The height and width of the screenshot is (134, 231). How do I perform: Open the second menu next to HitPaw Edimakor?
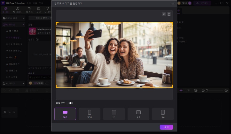point(35,3)
